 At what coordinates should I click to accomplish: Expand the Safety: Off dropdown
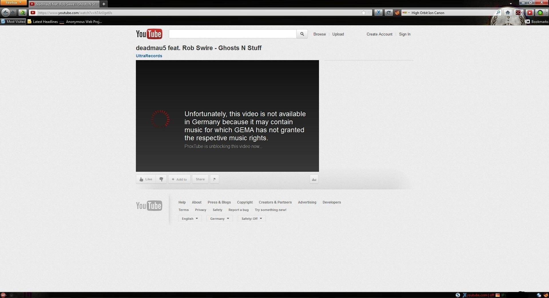click(252, 219)
